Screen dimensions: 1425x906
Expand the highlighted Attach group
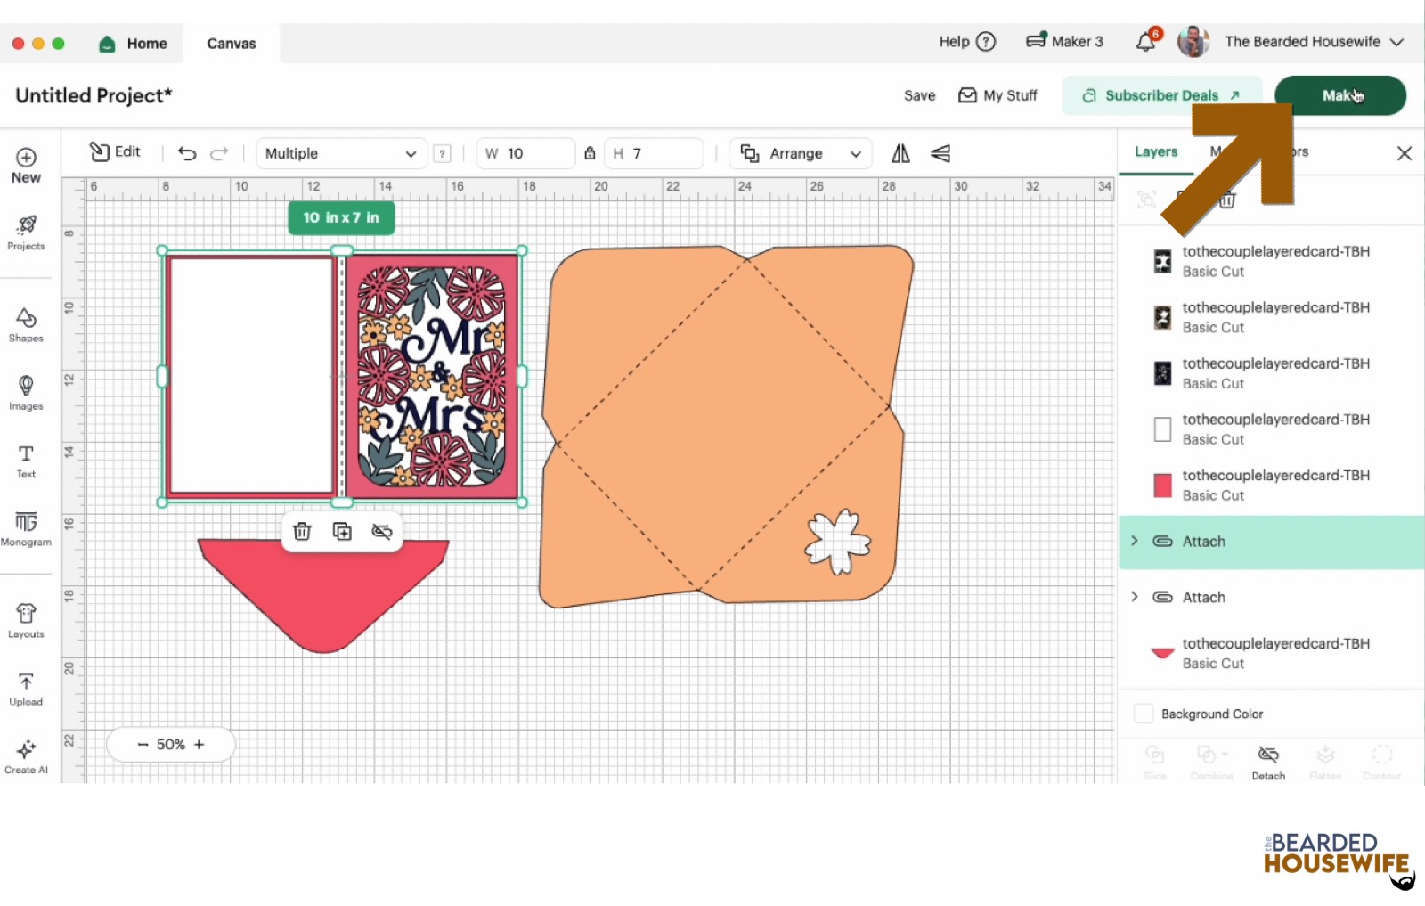[1135, 541]
